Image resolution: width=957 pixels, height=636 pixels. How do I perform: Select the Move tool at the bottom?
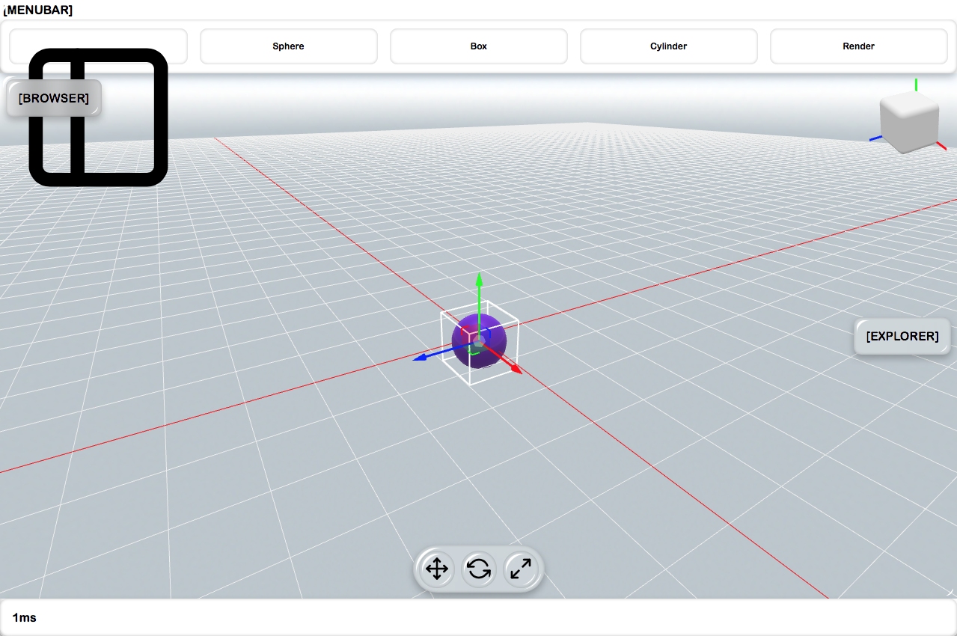click(x=435, y=569)
